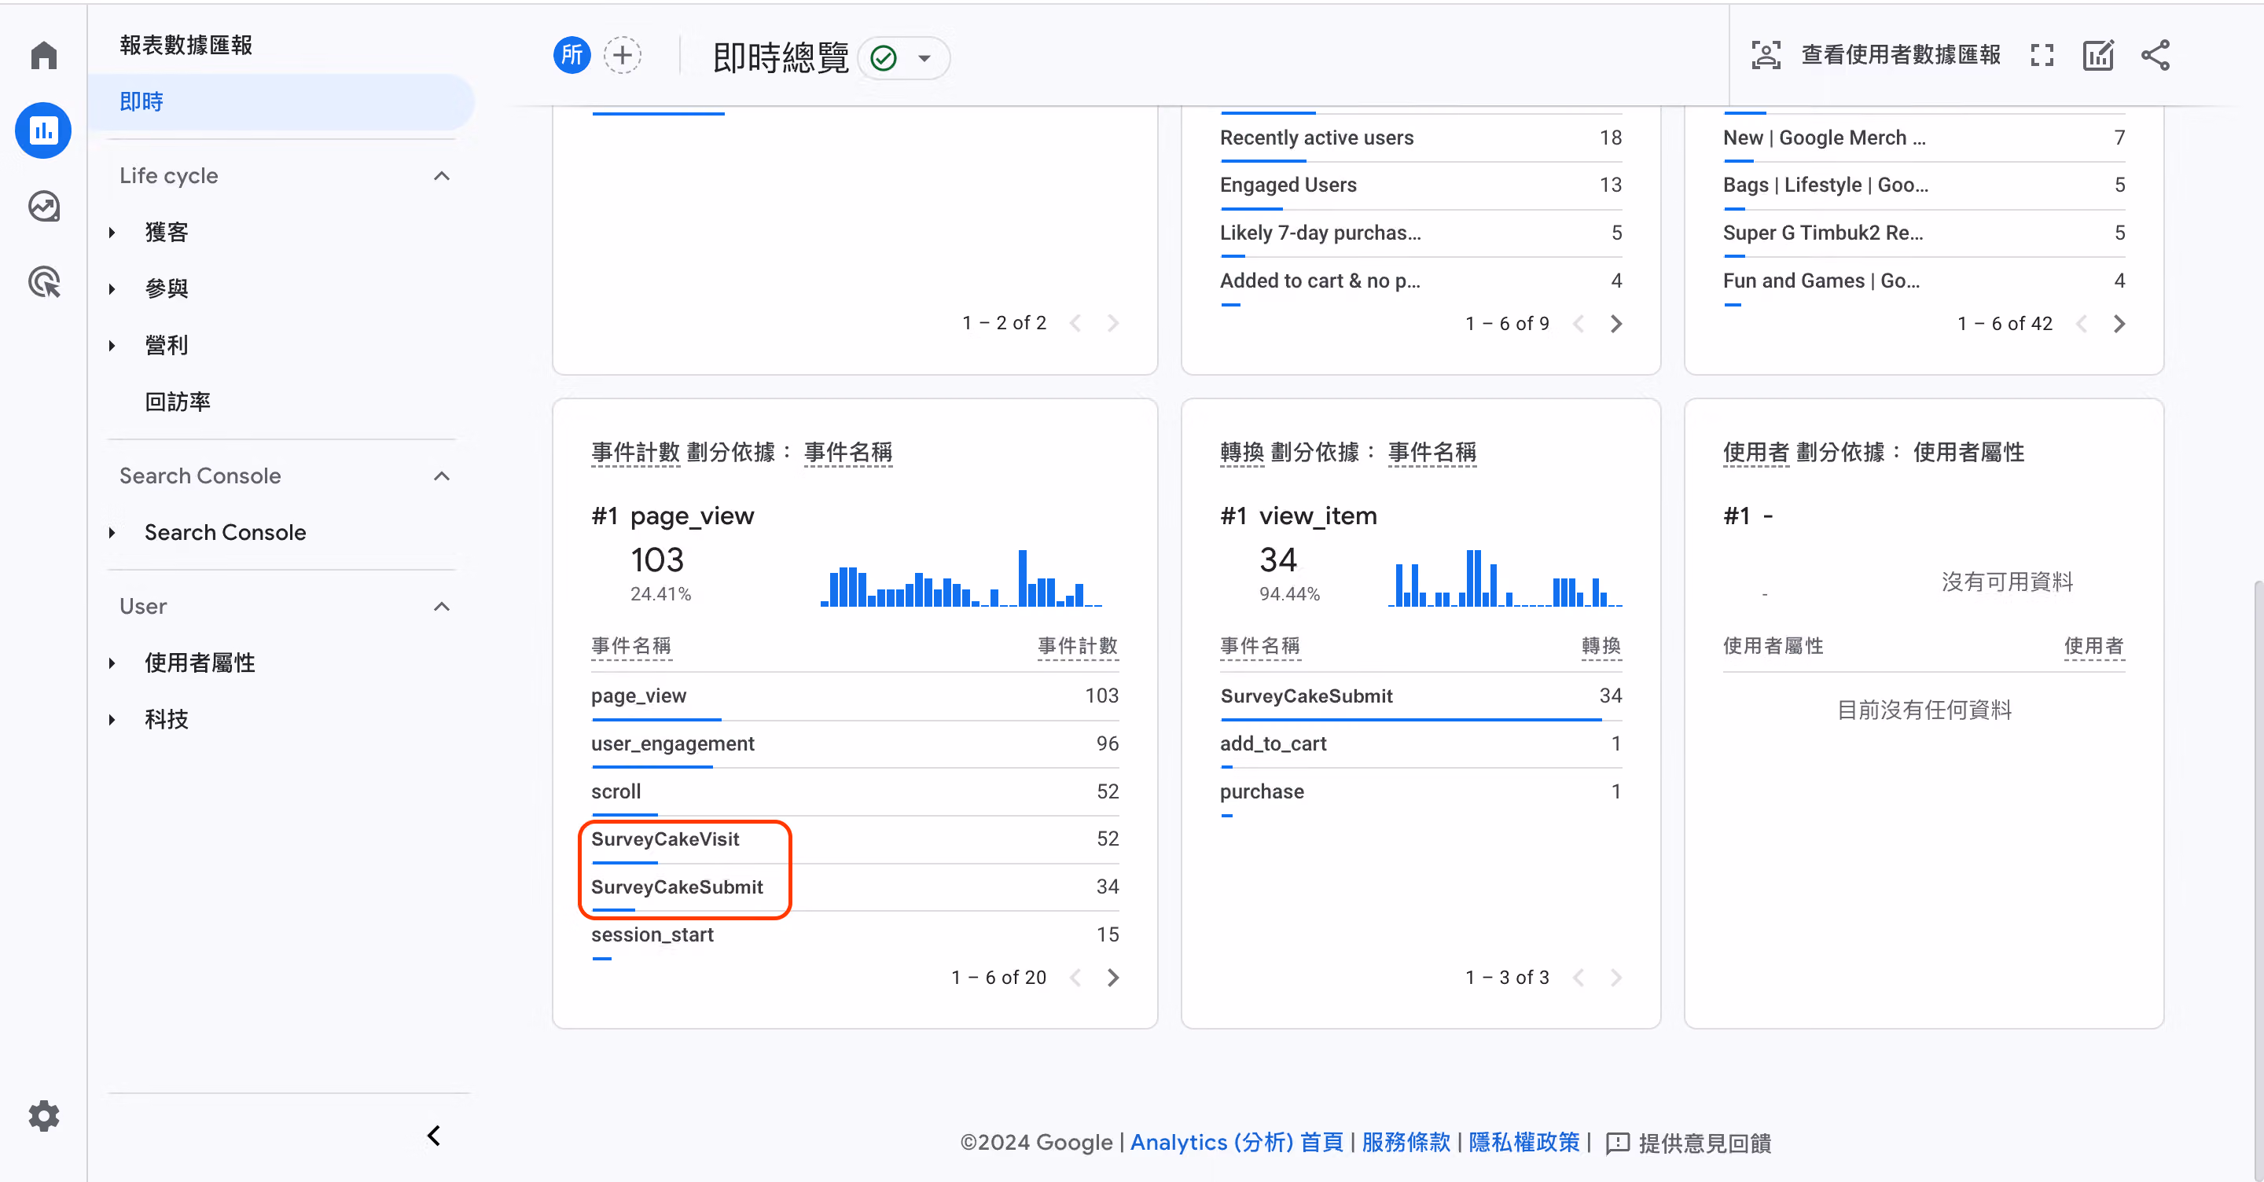Share this report
2264x1182 pixels.
[2155, 55]
